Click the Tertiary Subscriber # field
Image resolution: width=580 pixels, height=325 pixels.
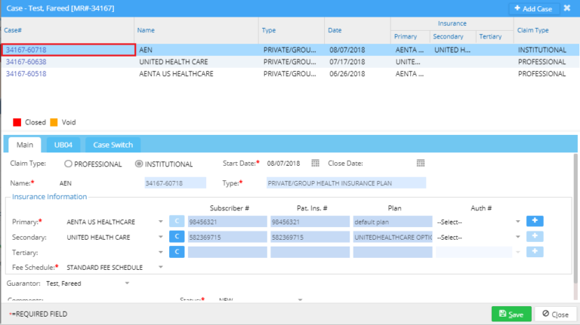227,253
